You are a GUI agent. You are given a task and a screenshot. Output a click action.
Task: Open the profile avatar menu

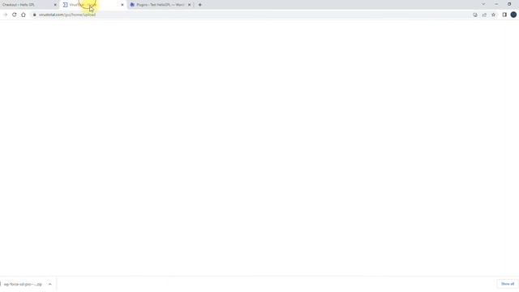pos(513,15)
